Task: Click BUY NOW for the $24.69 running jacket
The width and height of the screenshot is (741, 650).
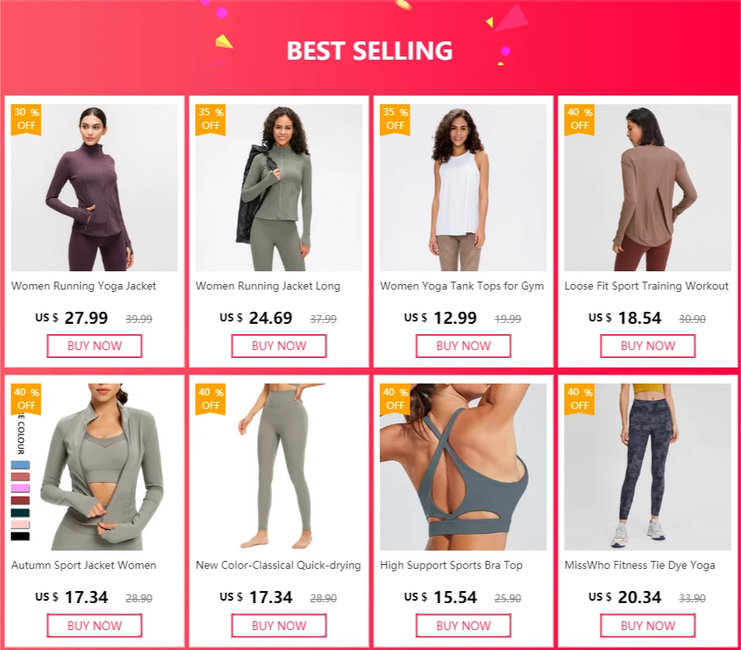Action: 279,346
